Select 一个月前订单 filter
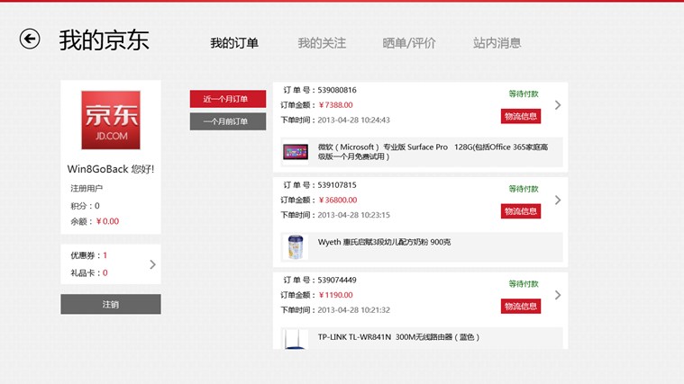 tap(227, 121)
